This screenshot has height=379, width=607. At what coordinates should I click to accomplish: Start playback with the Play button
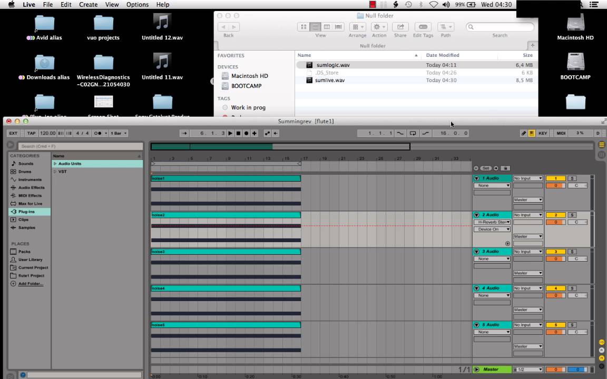230,133
